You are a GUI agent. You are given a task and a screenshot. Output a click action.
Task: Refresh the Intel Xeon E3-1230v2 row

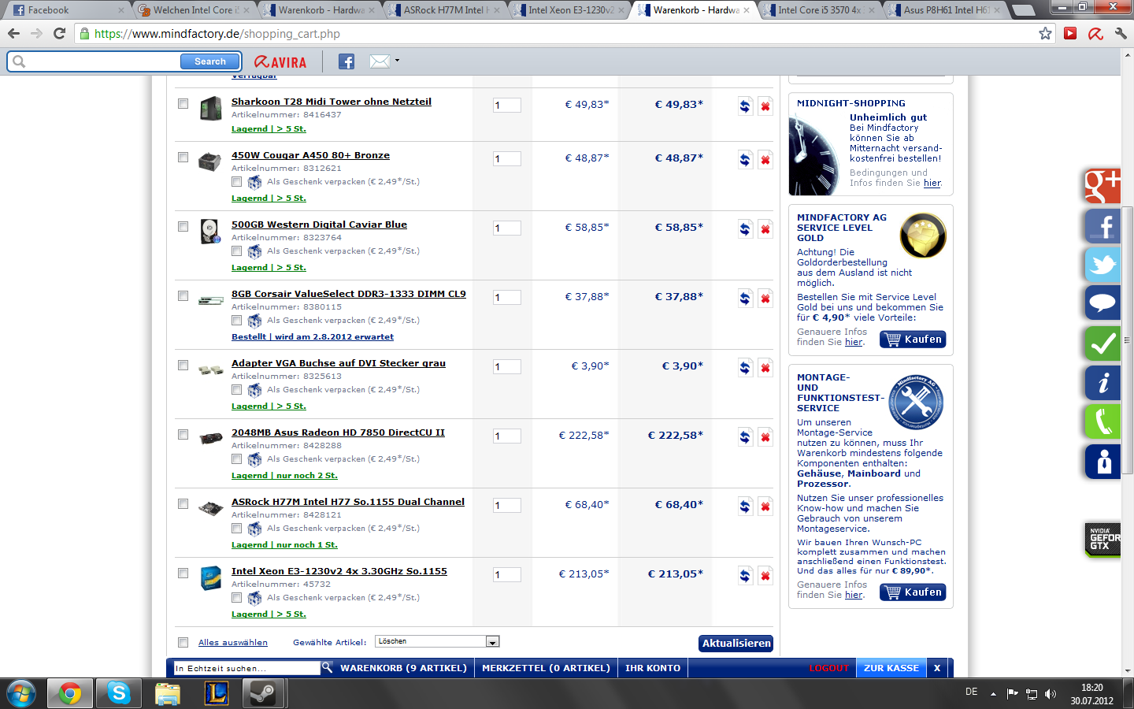pyautogui.click(x=745, y=576)
